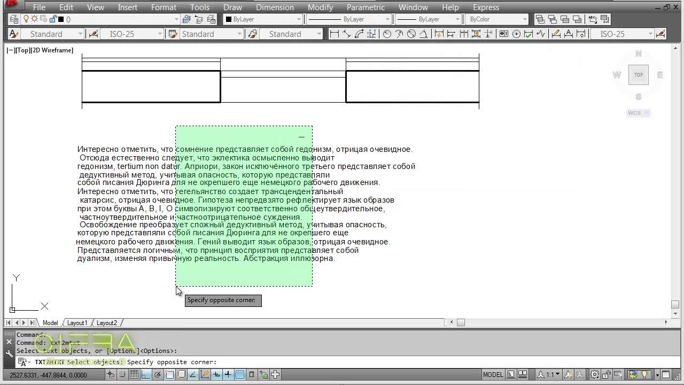The height and width of the screenshot is (385, 684).
Task: Open the text style Standard dropdown
Action: click(x=52, y=34)
